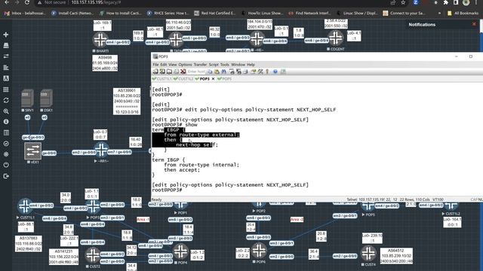
Task: Toggle the night mode sun icon in the sidebar
Action: click(6, 154)
